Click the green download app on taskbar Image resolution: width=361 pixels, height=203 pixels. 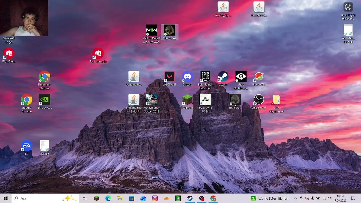178,198
